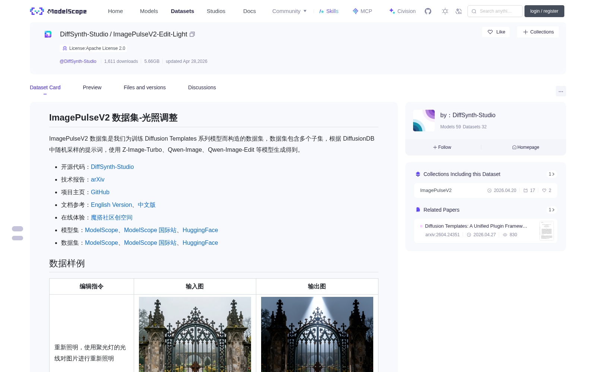The height and width of the screenshot is (372, 596).
Task: Switch site language with translate icon
Action: coord(459,11)
